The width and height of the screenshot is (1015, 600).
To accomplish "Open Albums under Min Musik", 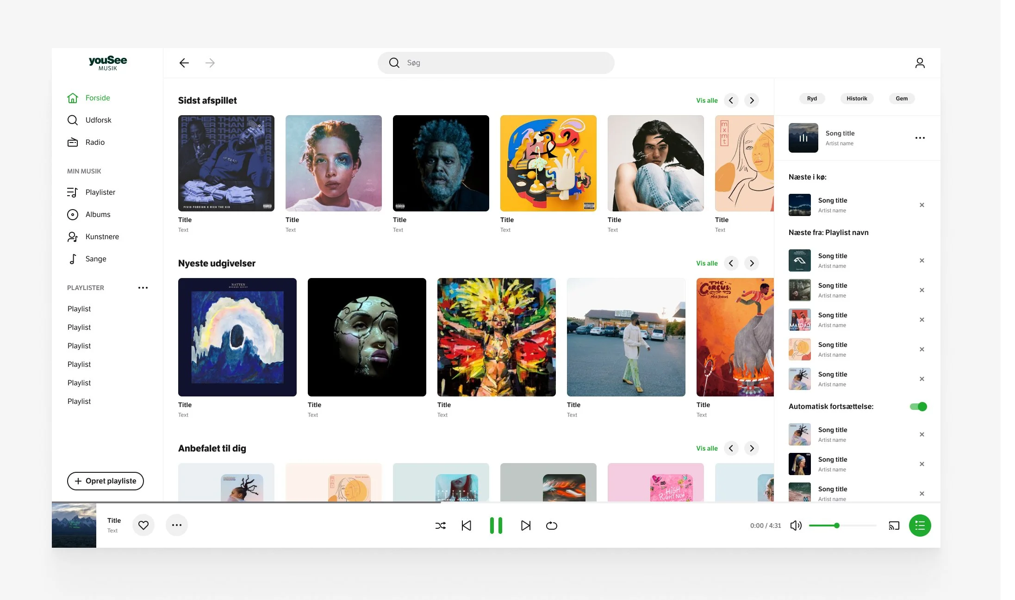I will click(89, 215).
